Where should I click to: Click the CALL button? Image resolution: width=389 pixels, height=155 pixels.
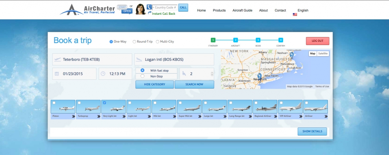pos(183,8)
